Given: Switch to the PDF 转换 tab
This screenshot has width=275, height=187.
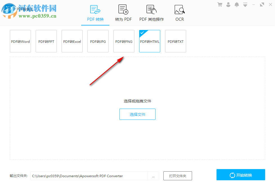Looking at the screenshot, I should pyautogui.click(x=95, y=19).
